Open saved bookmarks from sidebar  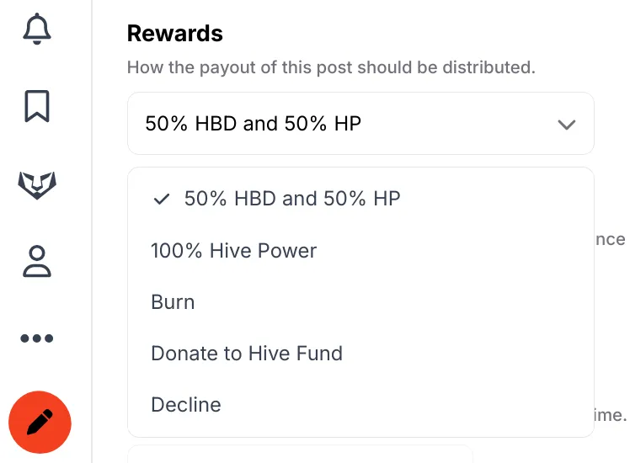pyautogui.click(x=37, y=106)
